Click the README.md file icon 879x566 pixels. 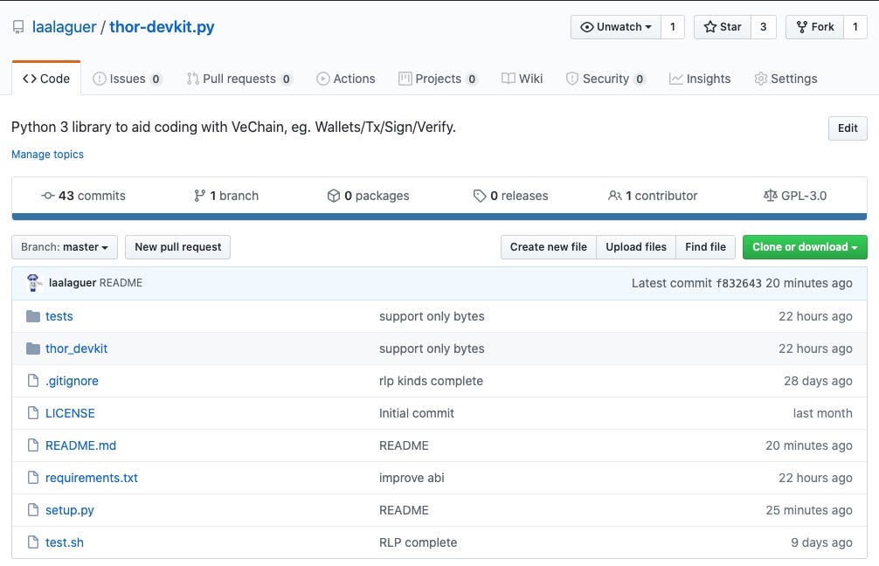[33, 445]
